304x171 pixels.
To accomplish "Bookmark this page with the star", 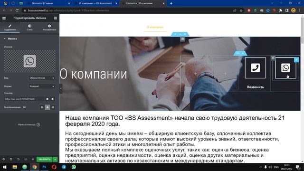I will (241, 10).
